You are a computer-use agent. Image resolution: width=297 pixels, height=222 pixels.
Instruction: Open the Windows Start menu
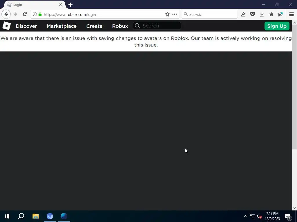[7, 216]
